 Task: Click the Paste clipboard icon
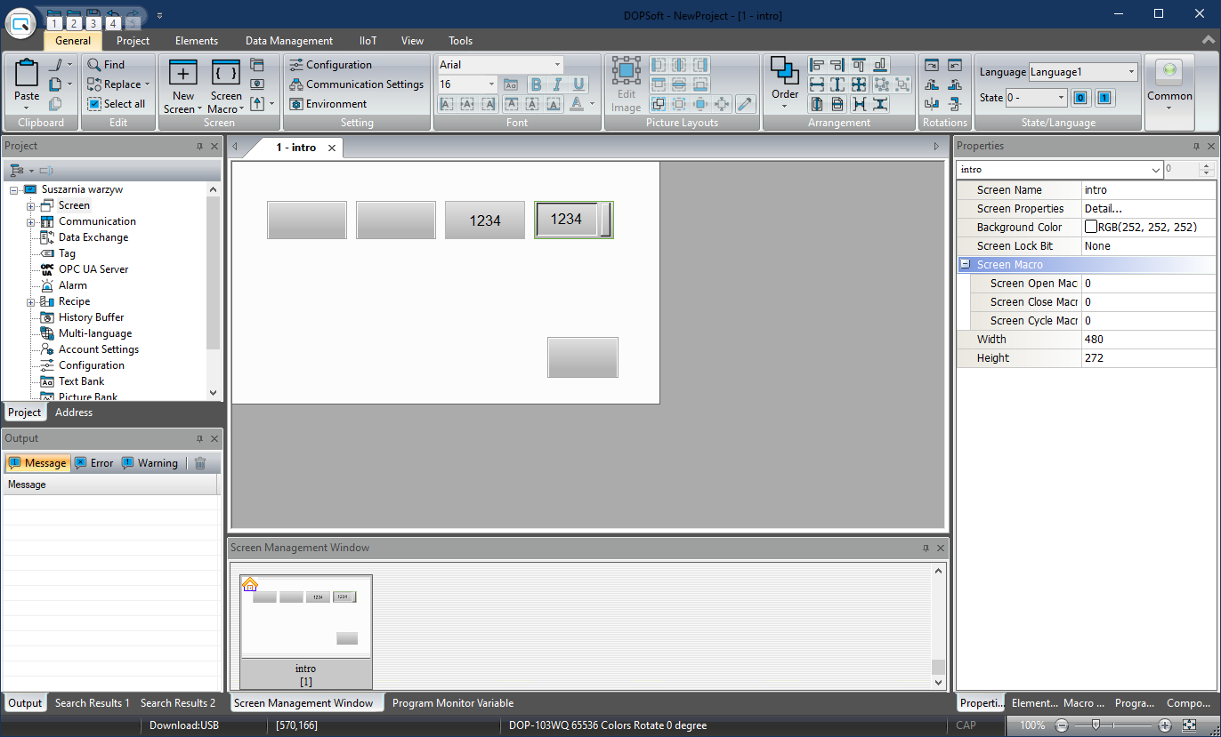[x=27, y=75]
